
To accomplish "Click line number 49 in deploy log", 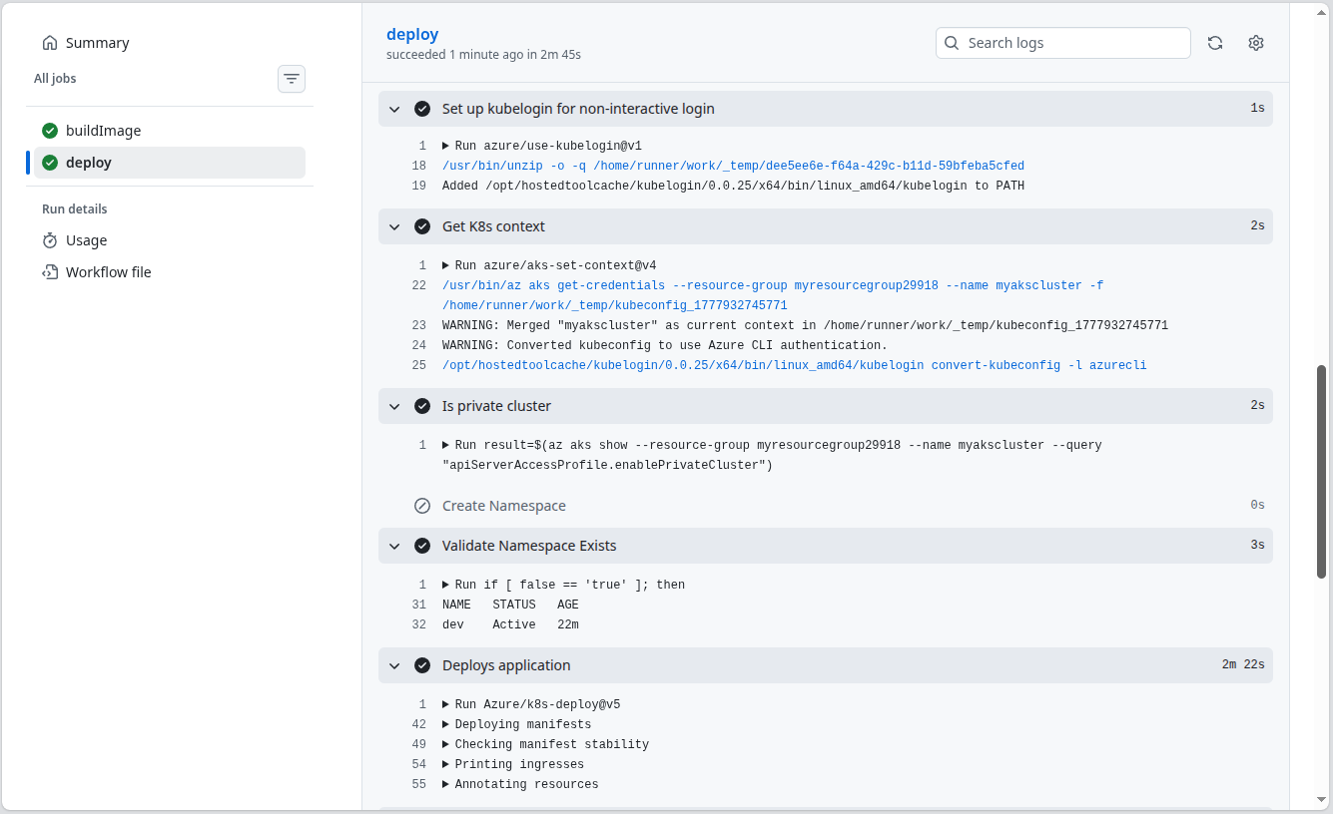I will (x=419, y=744).
